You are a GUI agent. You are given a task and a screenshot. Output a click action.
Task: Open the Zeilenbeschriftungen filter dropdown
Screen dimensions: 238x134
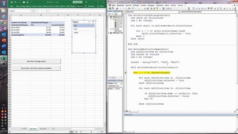click(x=29, y=25)
